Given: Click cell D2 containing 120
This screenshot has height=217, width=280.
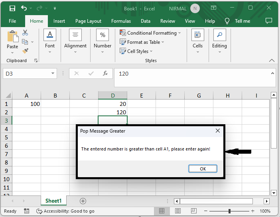Looking at the screenshot, I should [x=113, y=112].
